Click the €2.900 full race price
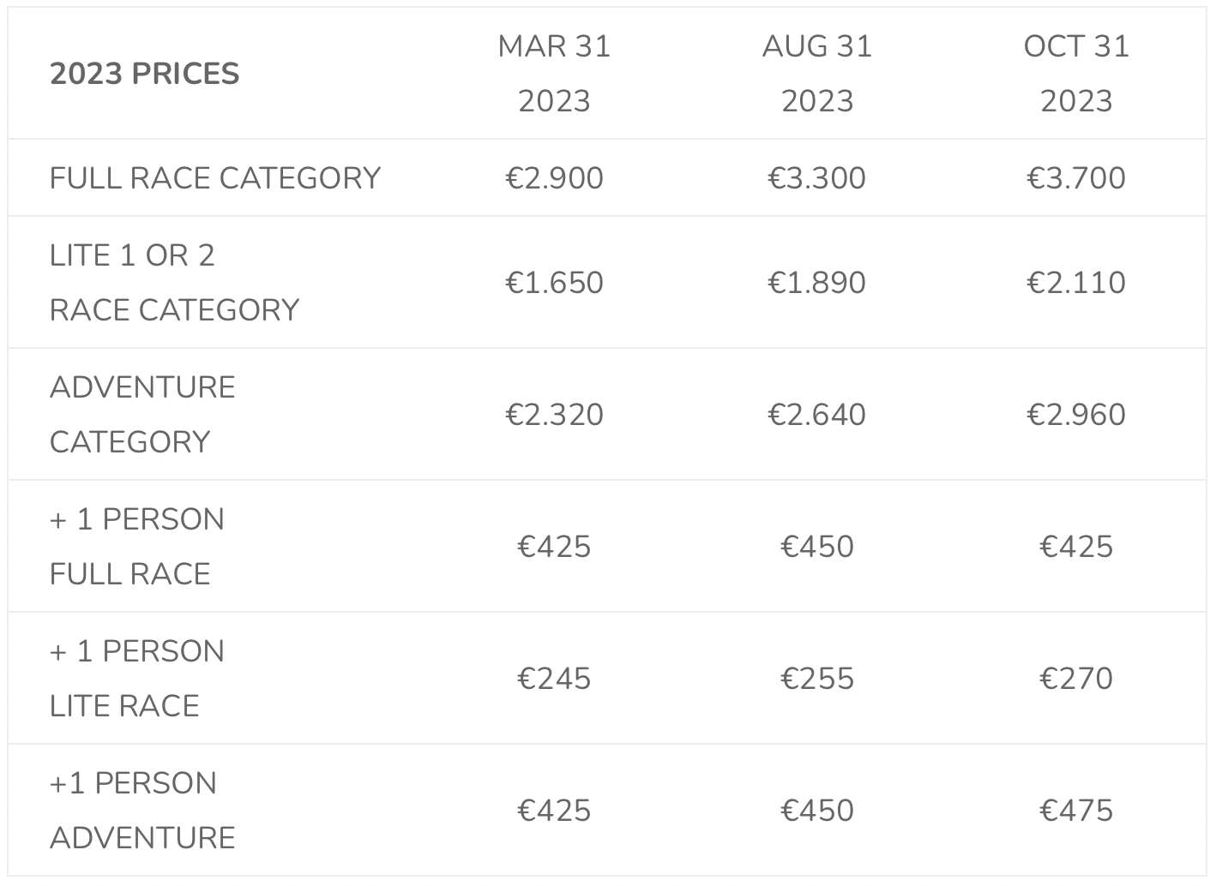 (555, 178)
